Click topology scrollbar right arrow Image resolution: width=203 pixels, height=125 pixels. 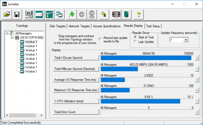[x=41, y=115]
